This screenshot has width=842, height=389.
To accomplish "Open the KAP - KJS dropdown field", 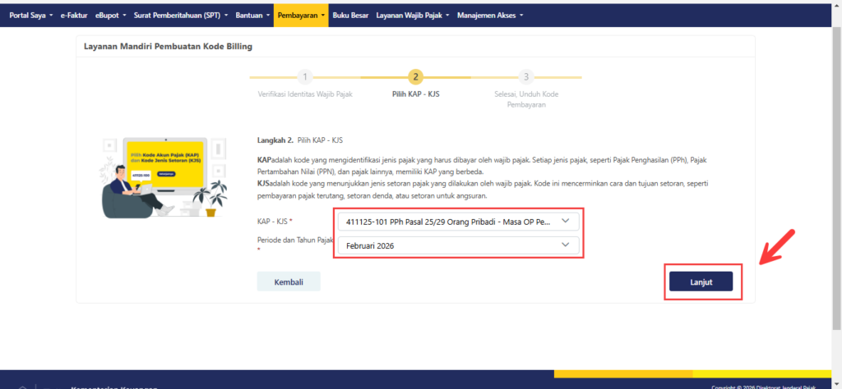I will click(x=448, y=222).
